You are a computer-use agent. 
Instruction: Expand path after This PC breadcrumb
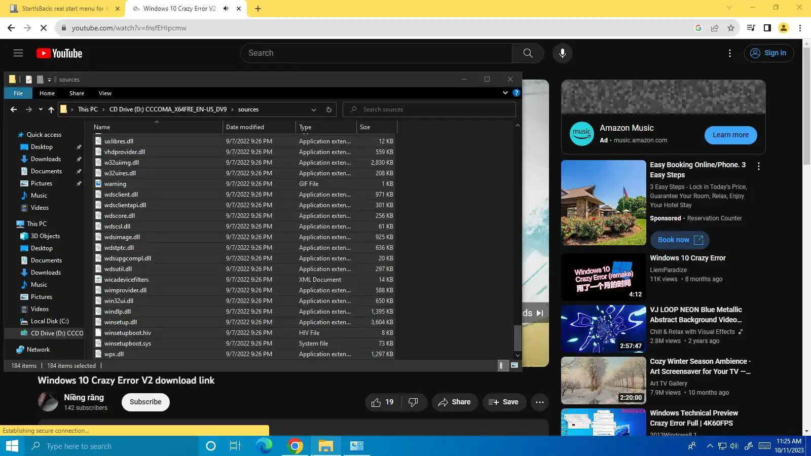tap(103, 109)
